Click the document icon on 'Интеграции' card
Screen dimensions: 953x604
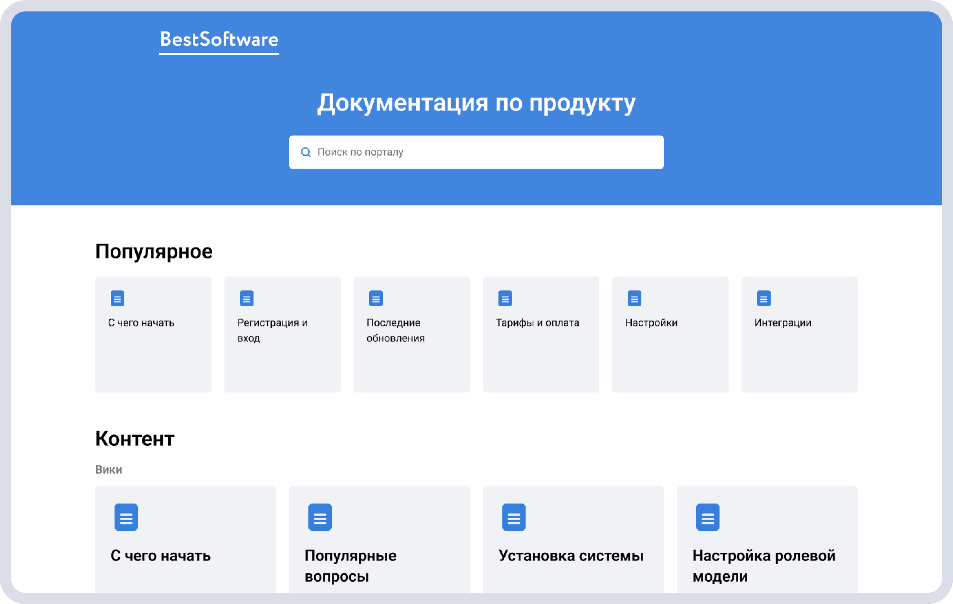point(764,298)
